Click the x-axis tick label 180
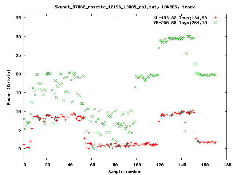The height and width of the screenshot is (175, 233). tap(227, 165)
